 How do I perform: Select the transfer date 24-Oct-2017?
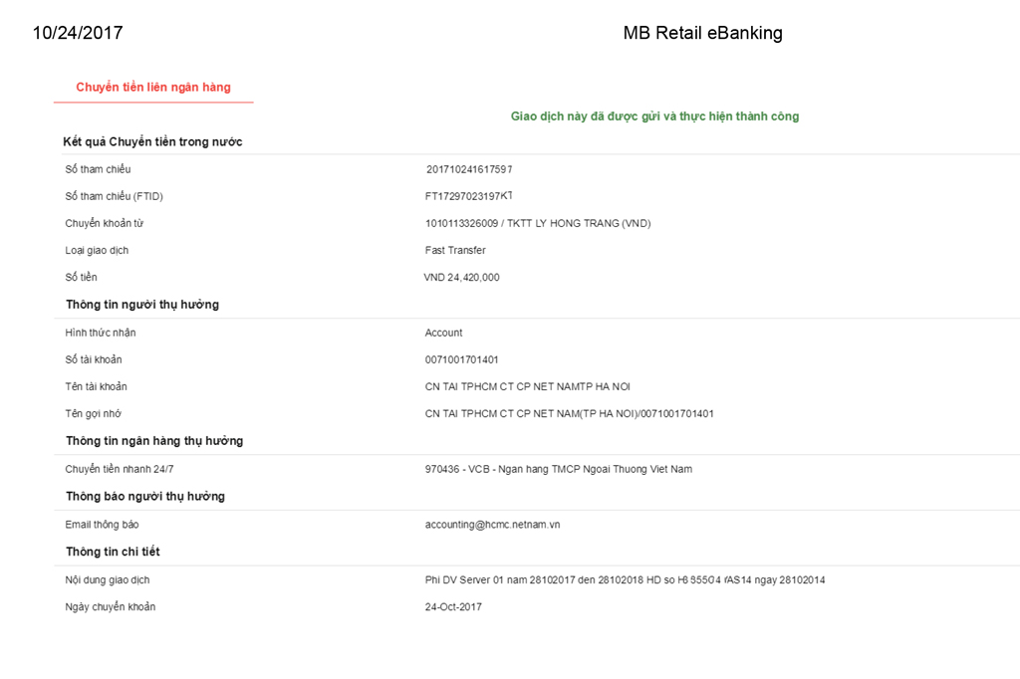pyautogui.click(x=453, y=606)
